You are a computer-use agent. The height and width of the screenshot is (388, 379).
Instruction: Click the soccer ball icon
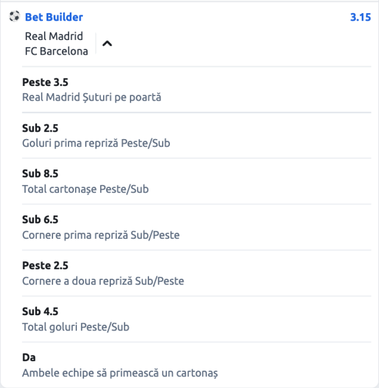14,17
